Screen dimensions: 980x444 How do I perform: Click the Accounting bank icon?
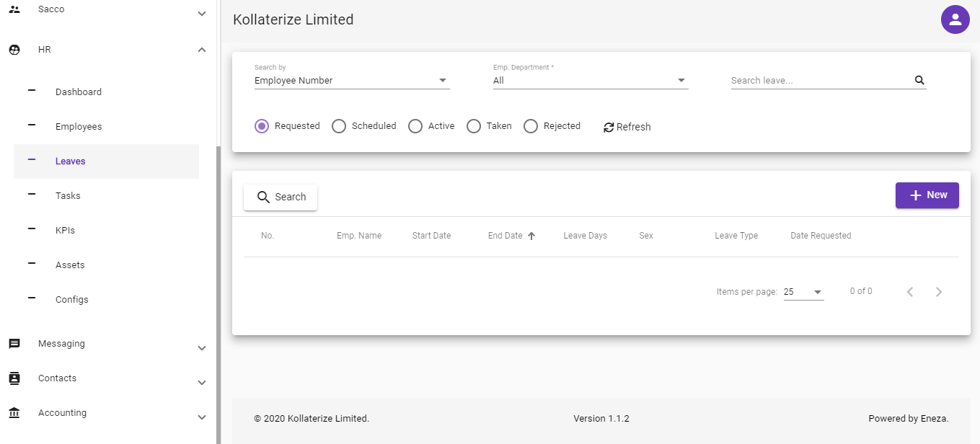tap(14, 413)
